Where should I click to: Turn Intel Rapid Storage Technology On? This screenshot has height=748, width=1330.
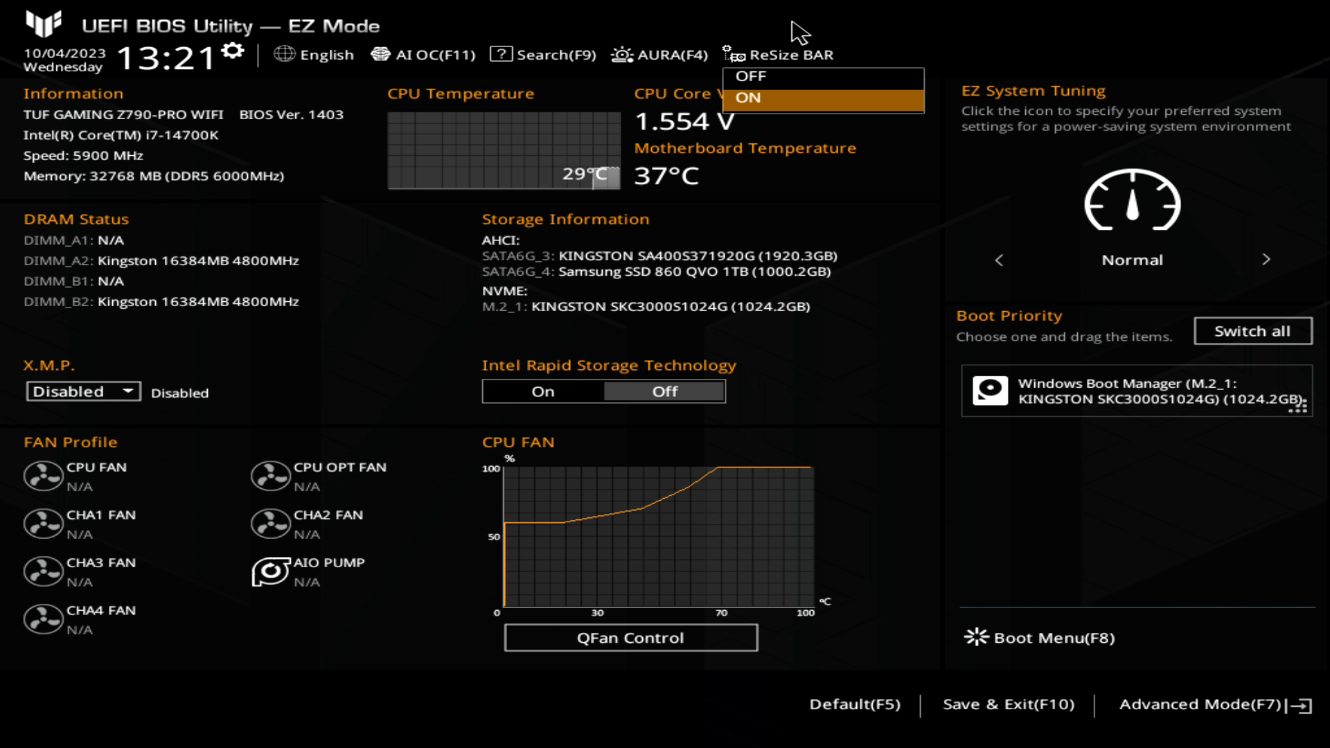tap(543, 391)
